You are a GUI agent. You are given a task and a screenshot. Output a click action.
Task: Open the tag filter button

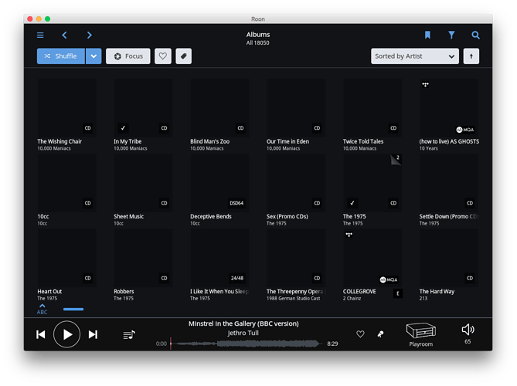[x=184, y=56]
